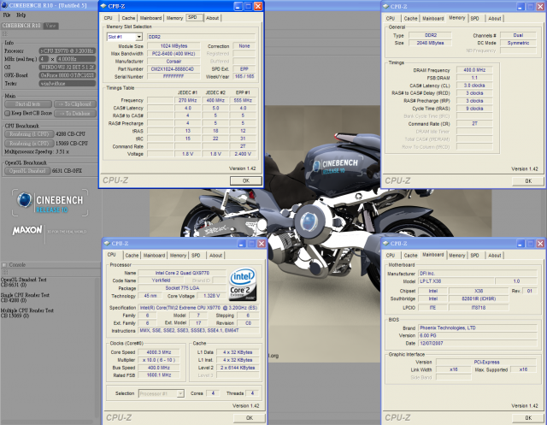Open Memory tab in processor CPU-Z window
Screen dimensions: 547x425
click(x=178, y=256)
